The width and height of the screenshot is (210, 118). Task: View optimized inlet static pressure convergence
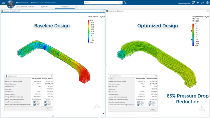pyautogui.click(x=141, y=105)
